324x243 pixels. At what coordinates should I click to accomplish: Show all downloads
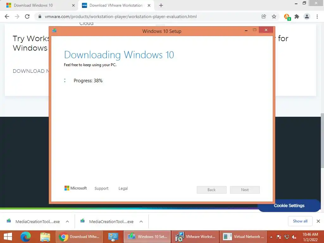click(300, 221)
